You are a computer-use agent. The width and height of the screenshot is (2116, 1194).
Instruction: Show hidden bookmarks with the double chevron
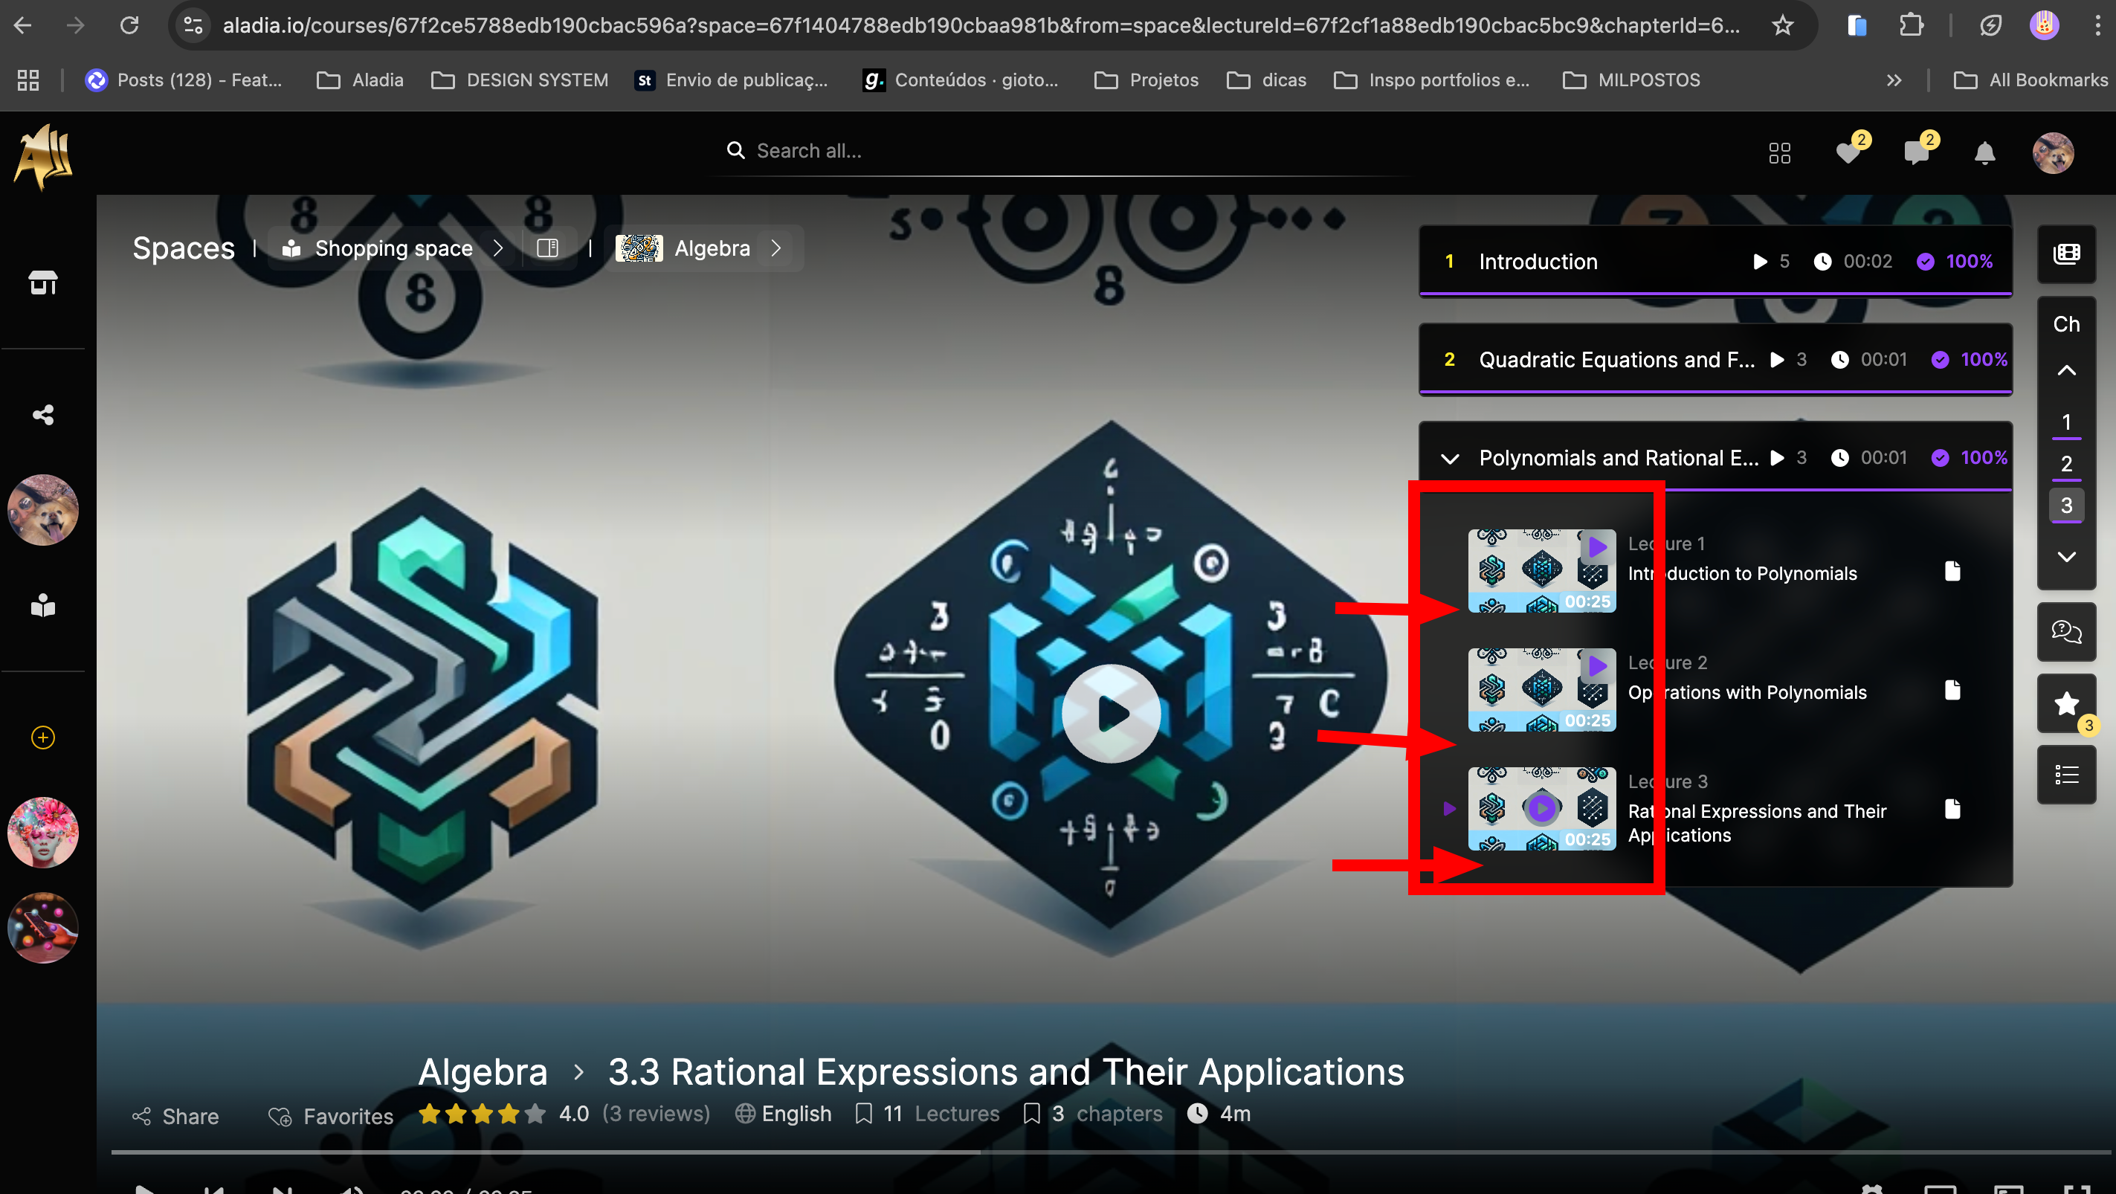click(1894, 80)
